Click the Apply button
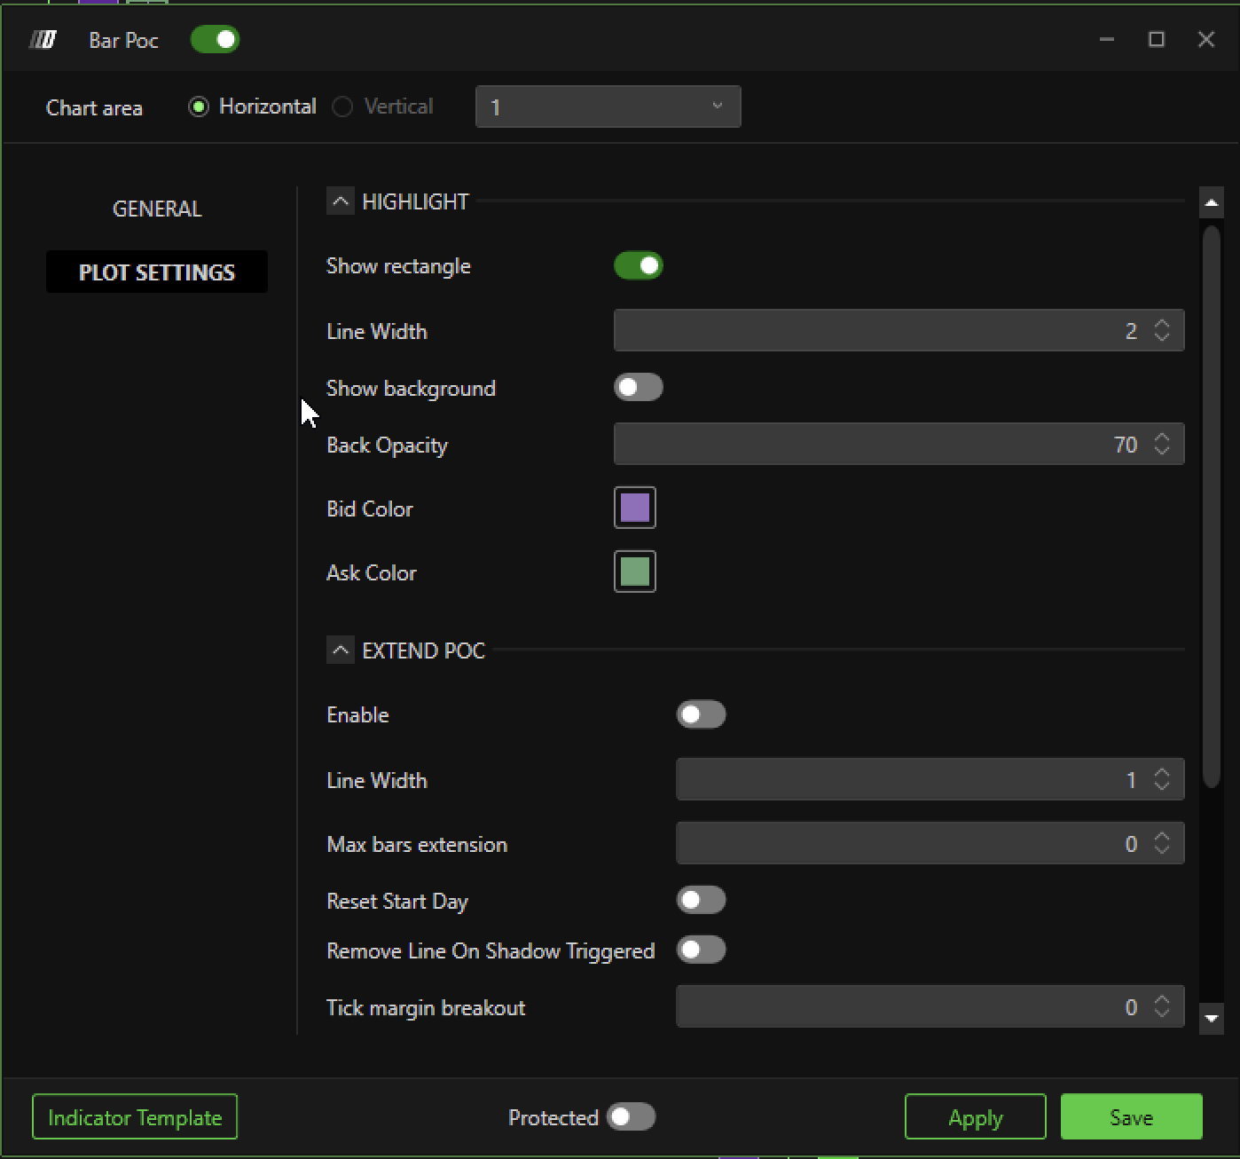The width and height of the screenshot is (1240, 1159). tap(975, 1117)
